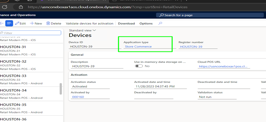Click the Finance and Operations header title

point(18,15)
